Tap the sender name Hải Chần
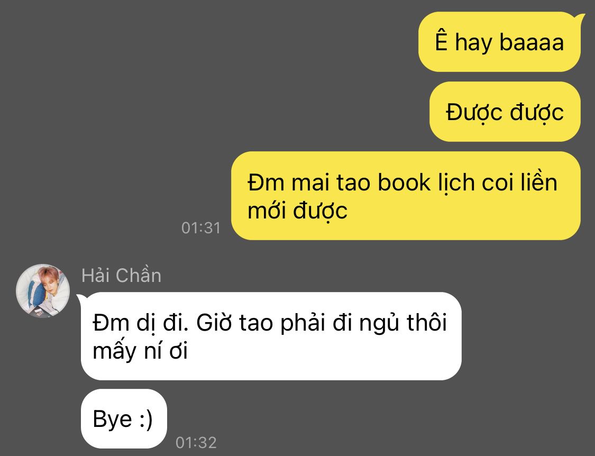This screenshot has width=595, height=456. click(122, 275)
